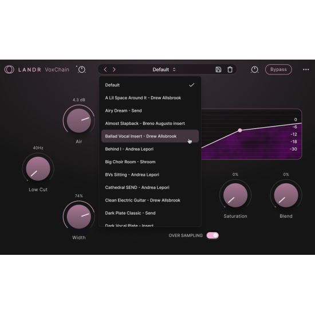Select A Lil Space Around It preset

tap(150, 98)
